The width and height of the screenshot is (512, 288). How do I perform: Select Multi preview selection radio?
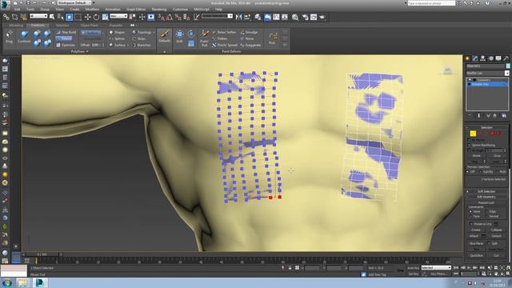tap(497, 172)
